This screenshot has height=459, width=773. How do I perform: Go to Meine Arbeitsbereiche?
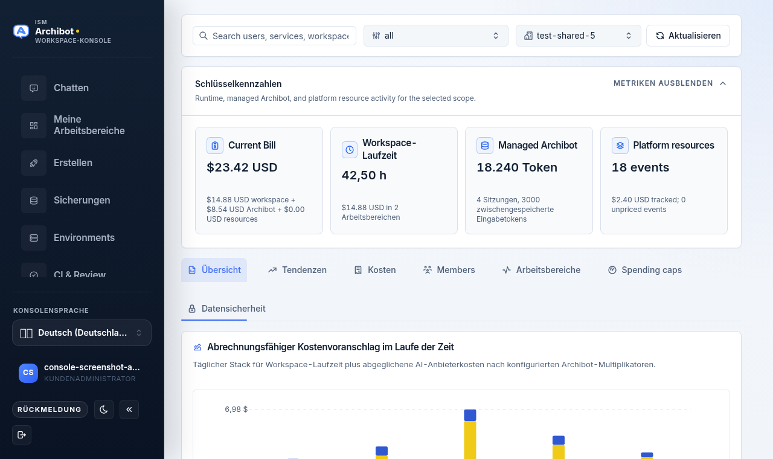[x=82, y=125]
